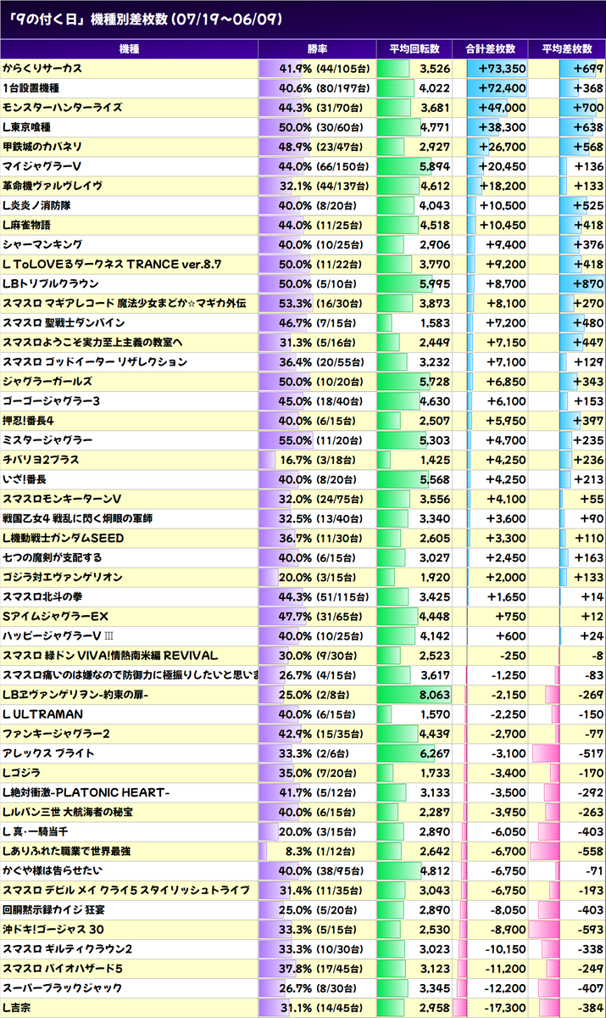The height and width of the screenshot is (1018, 606).
Task: Click スマスロ 聖戦士ダンバイン name
Action: 64,323
